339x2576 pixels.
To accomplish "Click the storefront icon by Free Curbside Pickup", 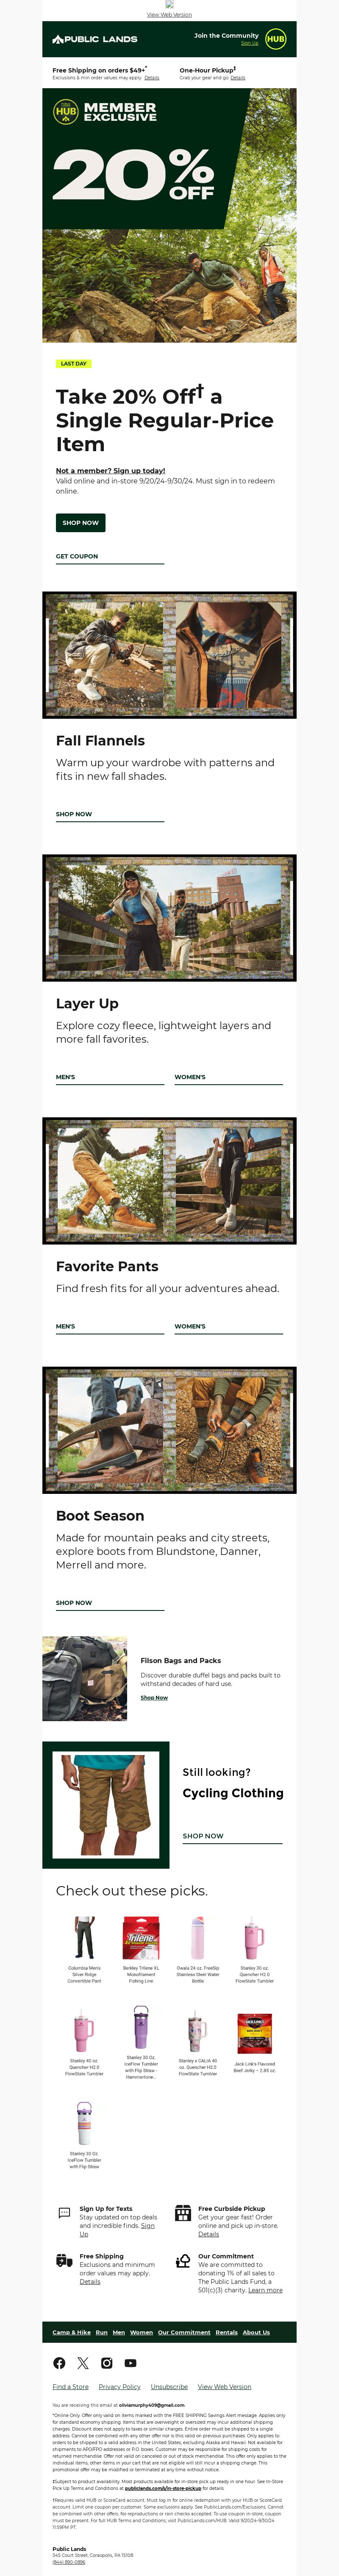I will [183, 2213].
